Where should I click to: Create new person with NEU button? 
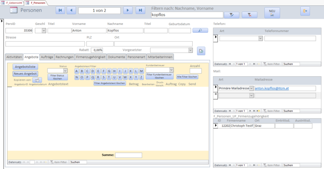click(272, 13)
